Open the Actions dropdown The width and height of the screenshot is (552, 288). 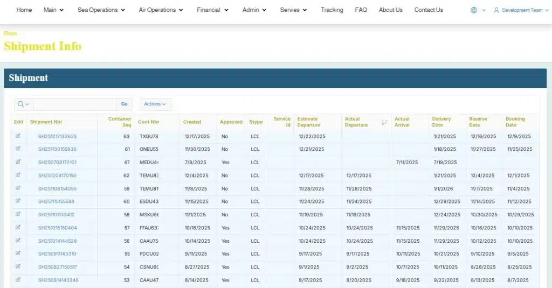(155, 104)
